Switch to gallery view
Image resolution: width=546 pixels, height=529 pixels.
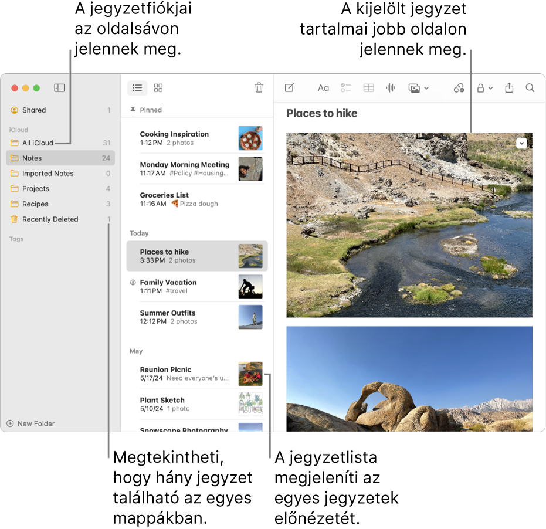[x=158, y=88]
